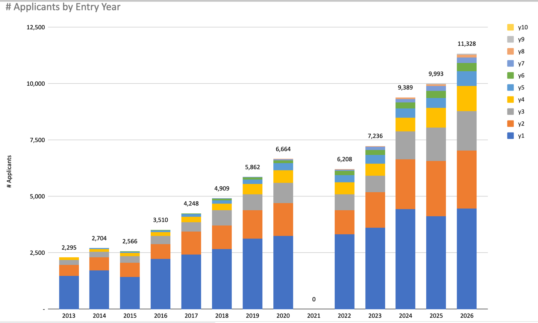Select the chart title '# Applicants by Entry Year'
Viewport: 538px width, 323px height.
(x=63, y=7)
